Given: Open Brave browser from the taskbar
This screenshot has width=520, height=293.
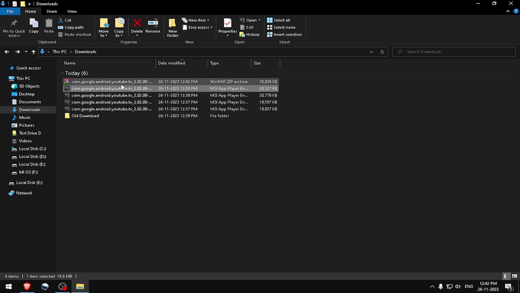Looking at the screenshot, I should [27, 286].
